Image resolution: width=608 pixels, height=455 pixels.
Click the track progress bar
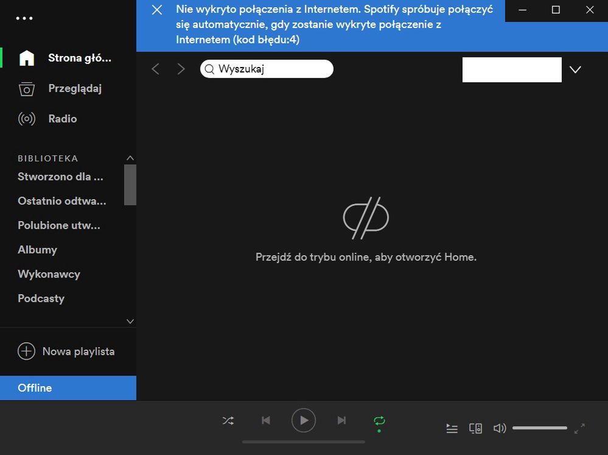coord(304,442)
